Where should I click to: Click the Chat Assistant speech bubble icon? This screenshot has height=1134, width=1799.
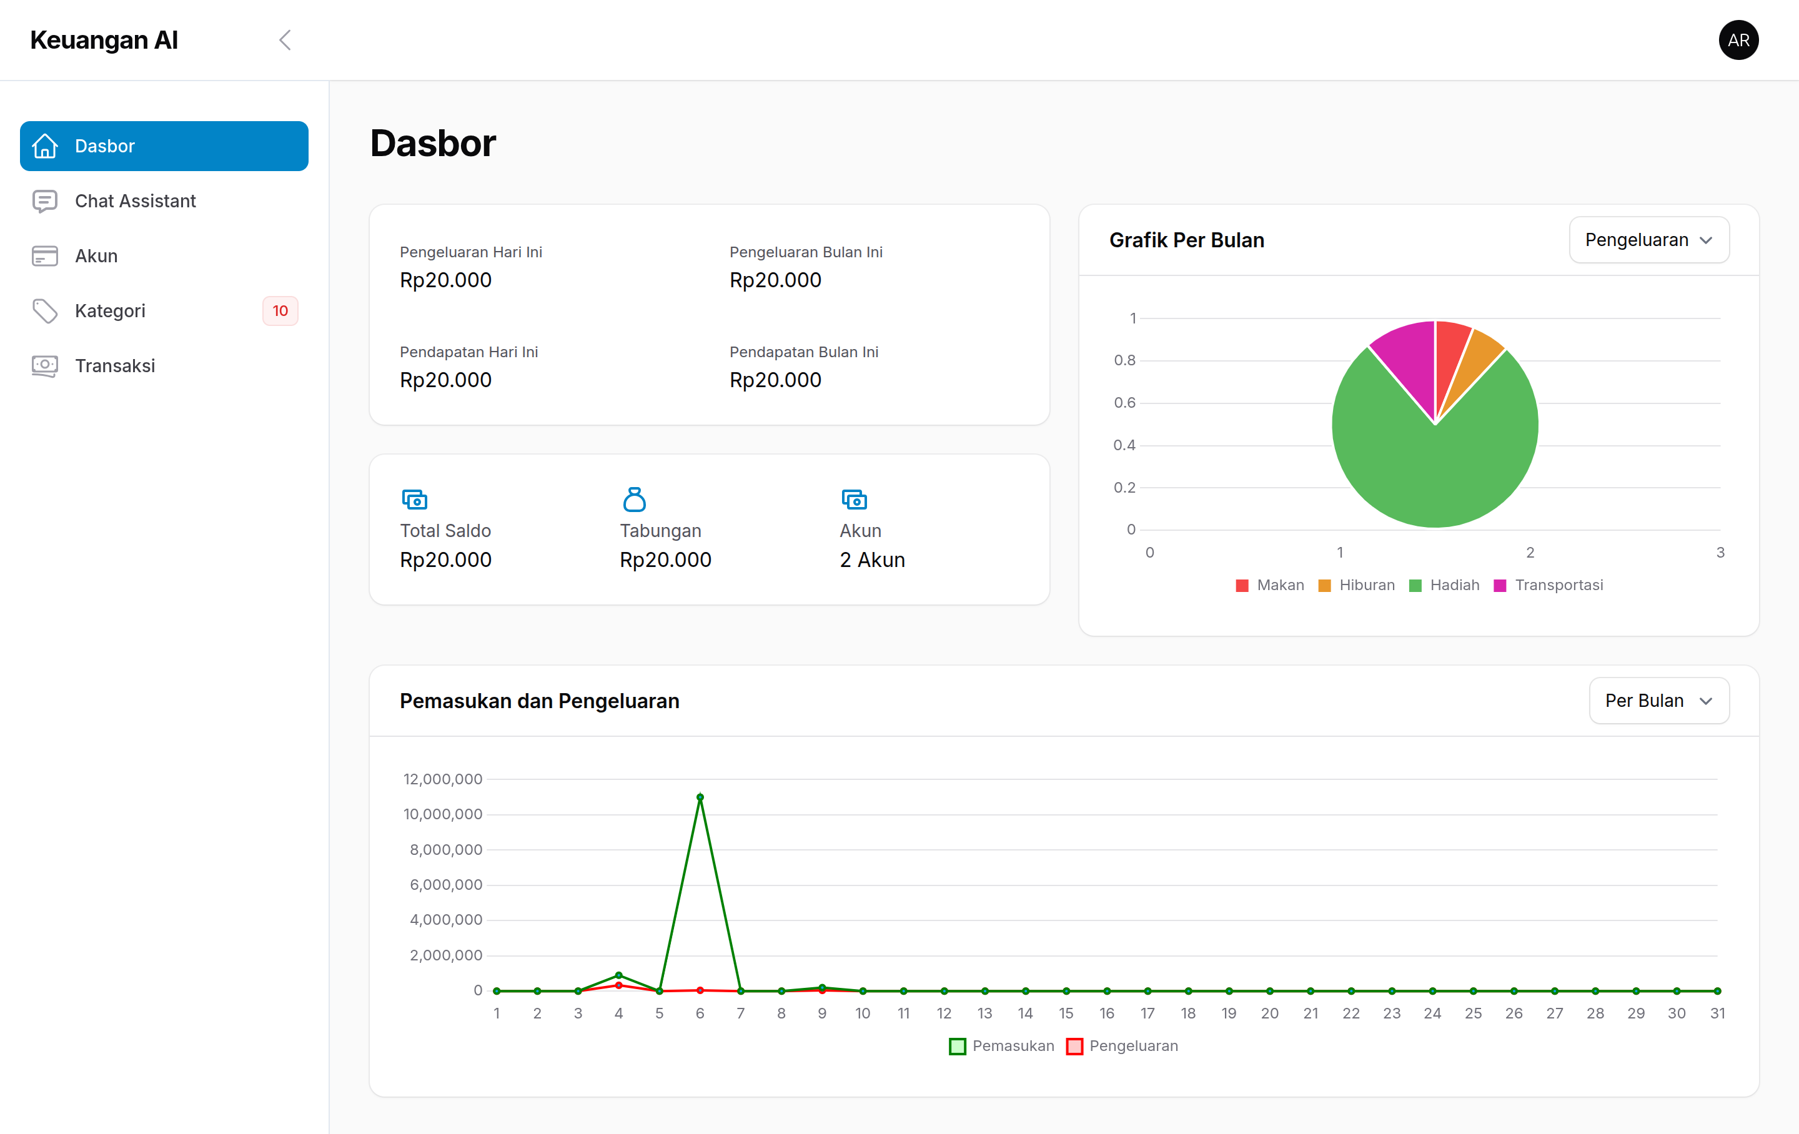pyautogui.click(x=45, y=201)
